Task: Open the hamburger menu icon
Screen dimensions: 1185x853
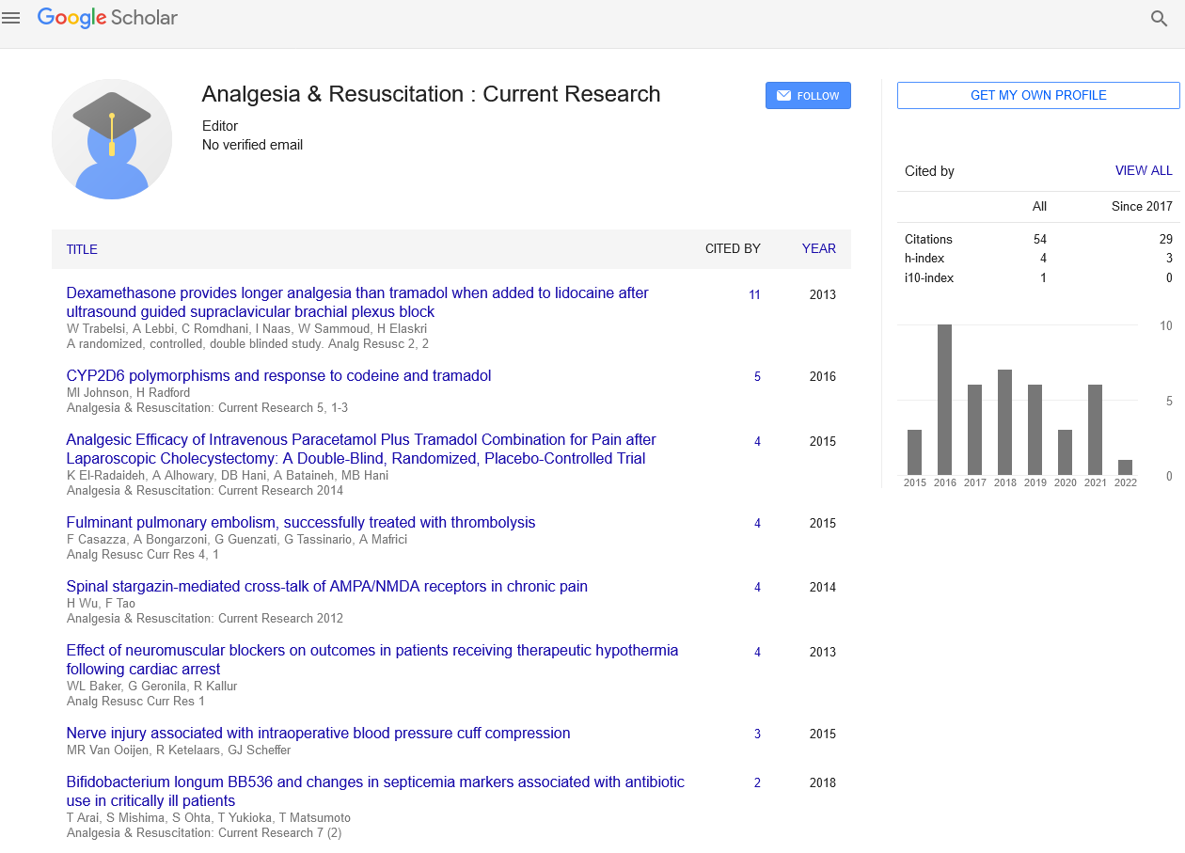Action: pyautogui.click(x=10, y=18)
